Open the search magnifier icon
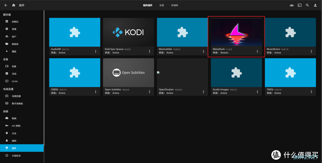The height and width of the screenshot is (163, 322). [307, 5]
